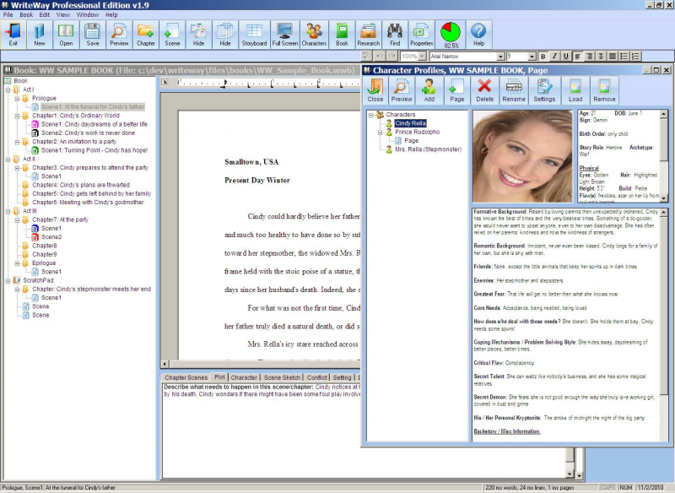Click the character details vertical scrollbar
This screenshot has width=675, height=493.
[664, 156]
